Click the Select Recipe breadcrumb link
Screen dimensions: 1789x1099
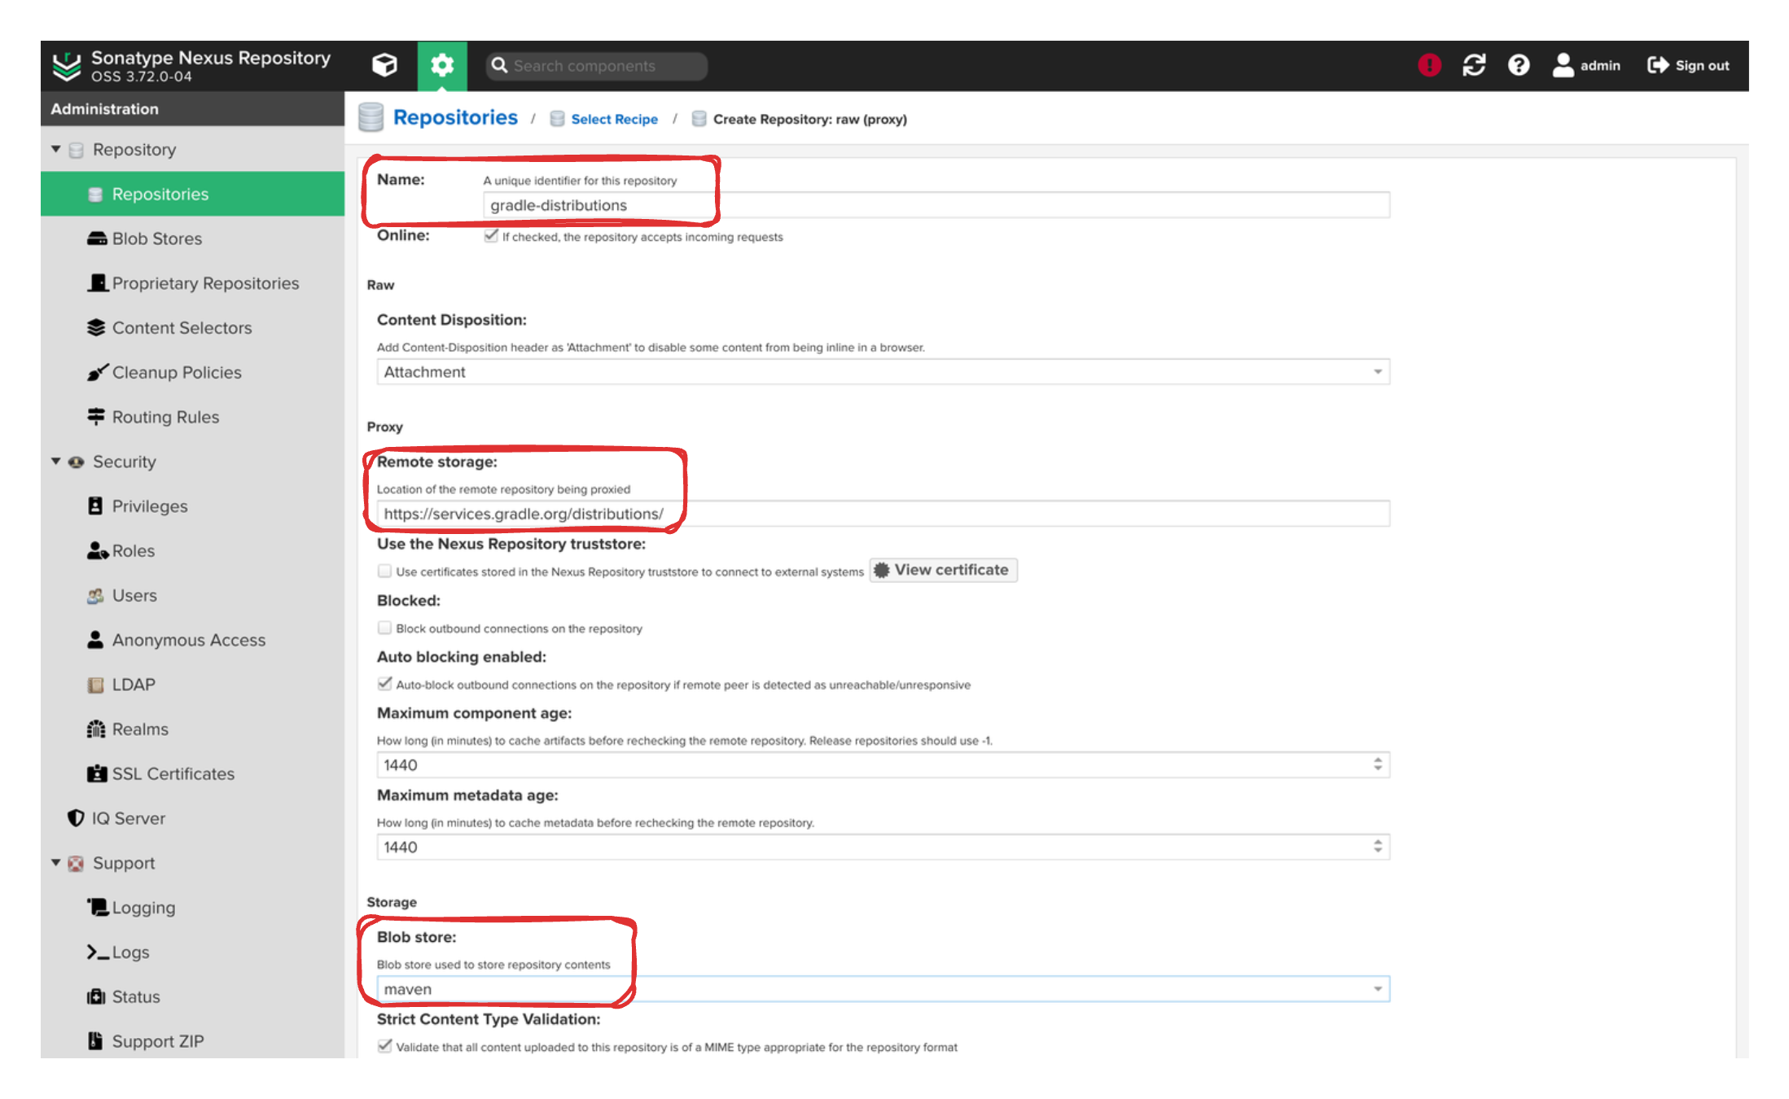point(614,119)
